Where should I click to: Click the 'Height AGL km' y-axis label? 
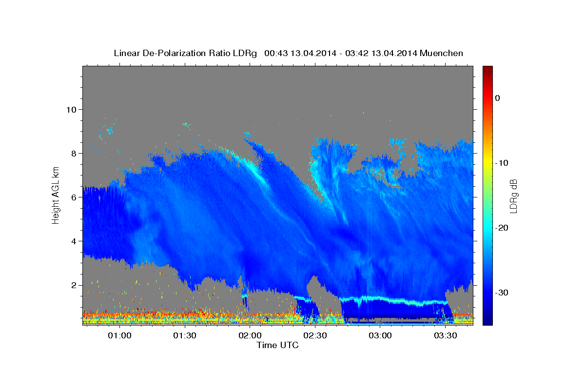(x=56, y=195)
